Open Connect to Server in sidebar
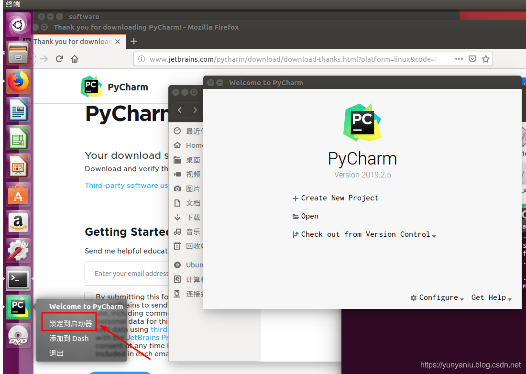This screenshot has height=374, width=526. point(188,294)
